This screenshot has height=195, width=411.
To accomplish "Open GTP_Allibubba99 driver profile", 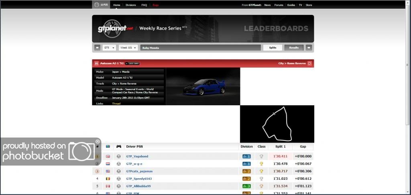I will (138, 186).
